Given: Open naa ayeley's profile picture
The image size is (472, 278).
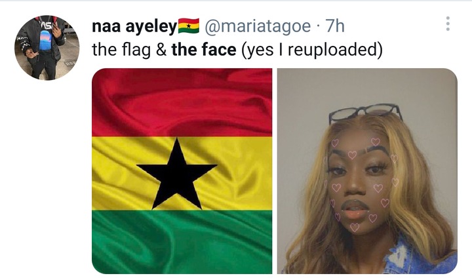Looking at the screenshot, I should tap(47, 48).
